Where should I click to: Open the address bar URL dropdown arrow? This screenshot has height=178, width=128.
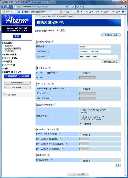click(66, 7)
